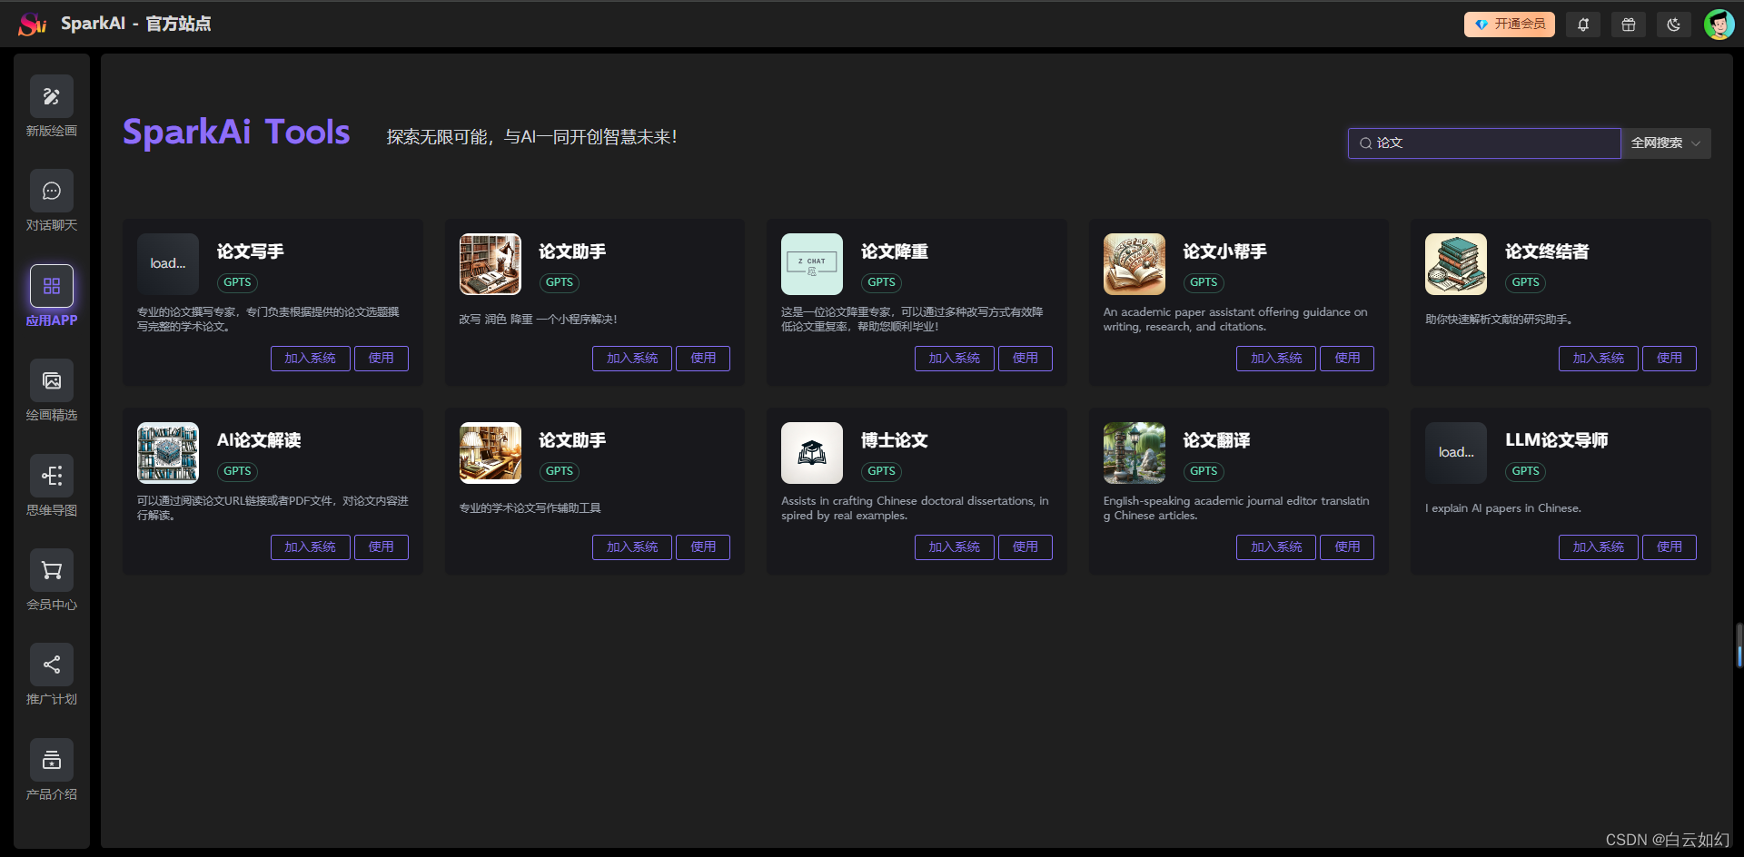The width and height of the screenshot is (1744, 857).
Task: Click 加入系统 on 博士论文 card
Action: point(955,547)
